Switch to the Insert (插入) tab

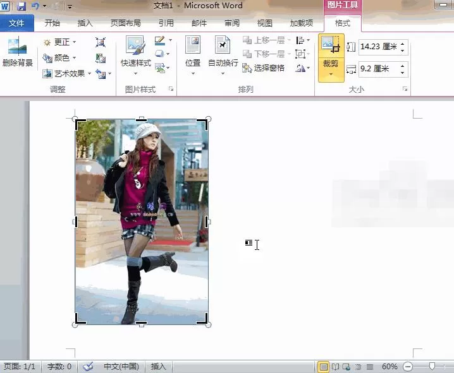(85, 23)
